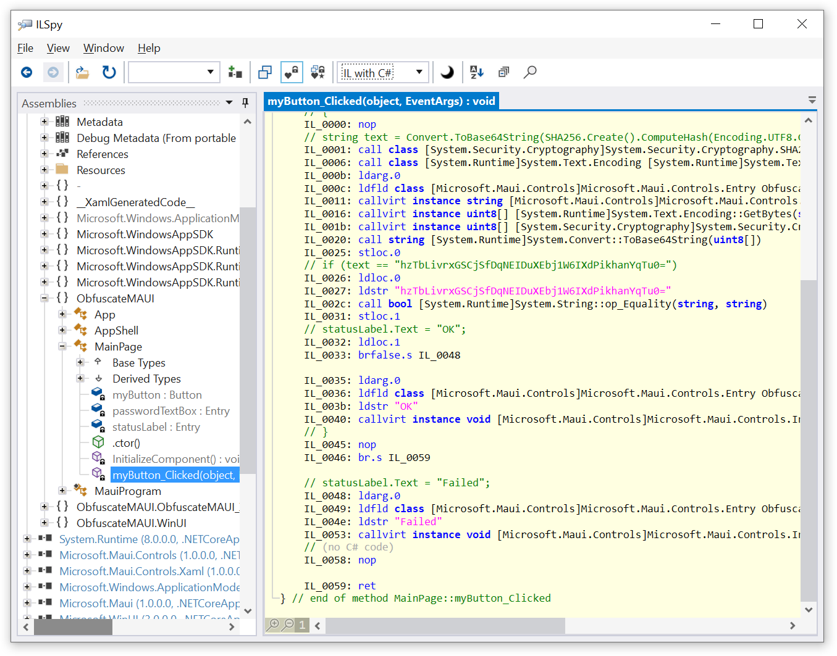Open an assembly using the folder toolbar icon
The image size is (837, 656).
pos(82,72)
